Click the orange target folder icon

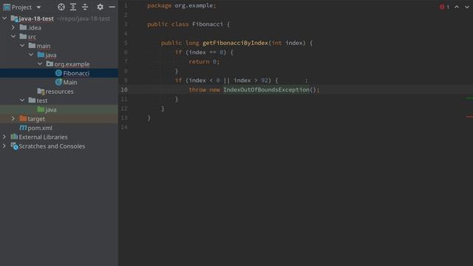click(x=23, y=118)
